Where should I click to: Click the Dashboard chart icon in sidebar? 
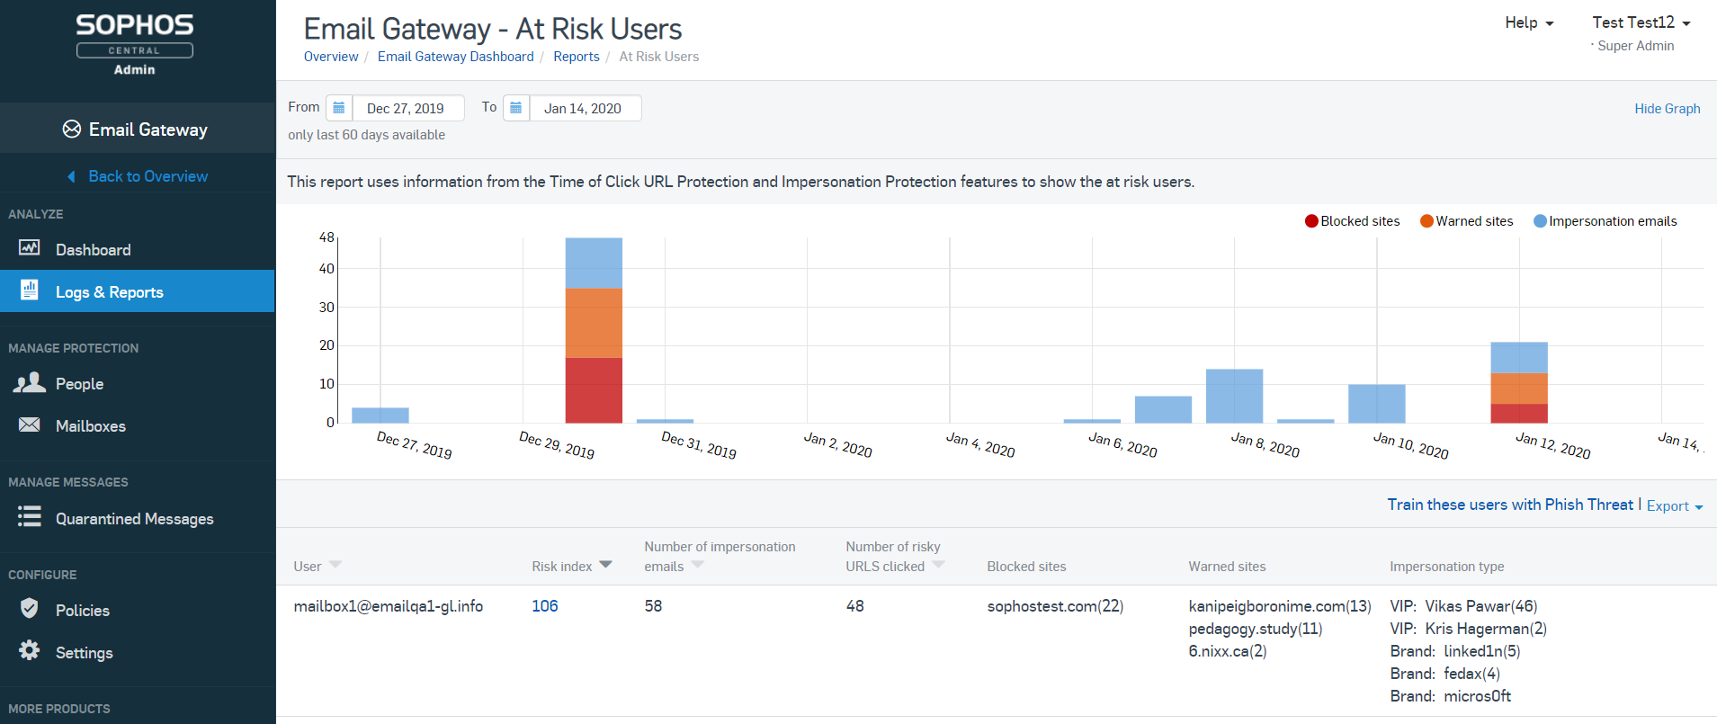point(30,248)
